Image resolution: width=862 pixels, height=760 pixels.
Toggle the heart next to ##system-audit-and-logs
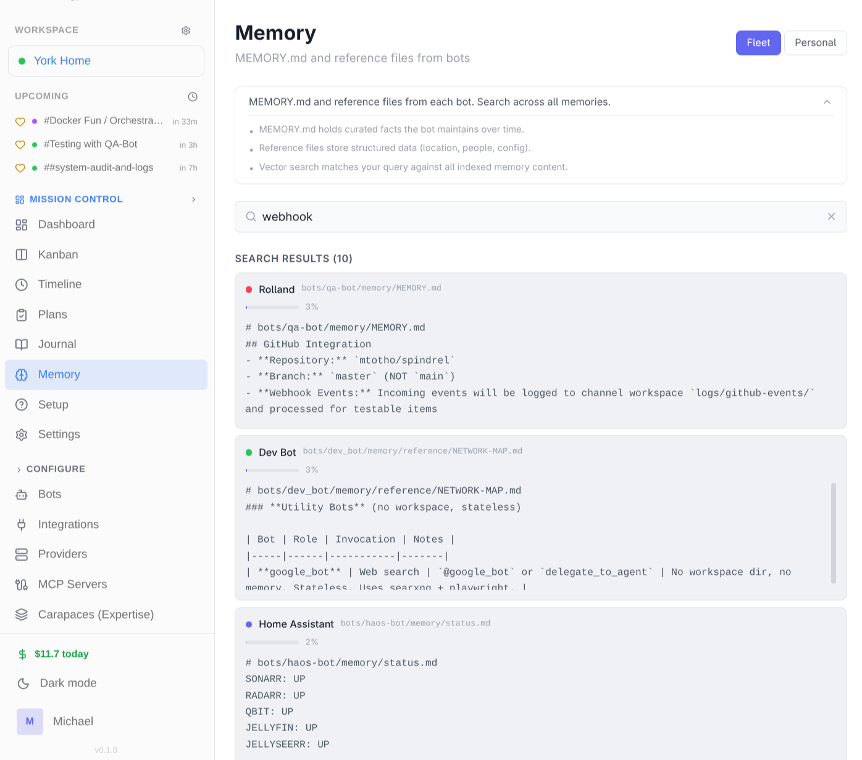tap(20, 167)
